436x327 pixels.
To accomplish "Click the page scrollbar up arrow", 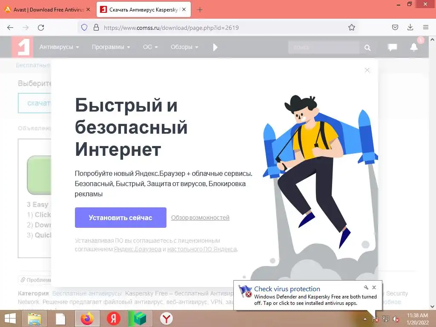I will tap(433, 40).
